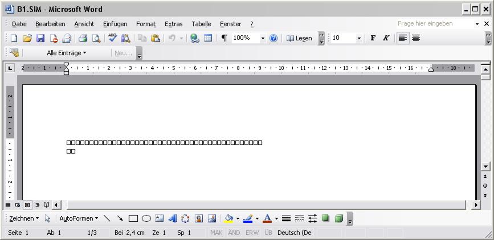The height and width of the screenshot is (240, 494).
Task: Run the spelling and grammar check
Action: [x=113, y=38]
